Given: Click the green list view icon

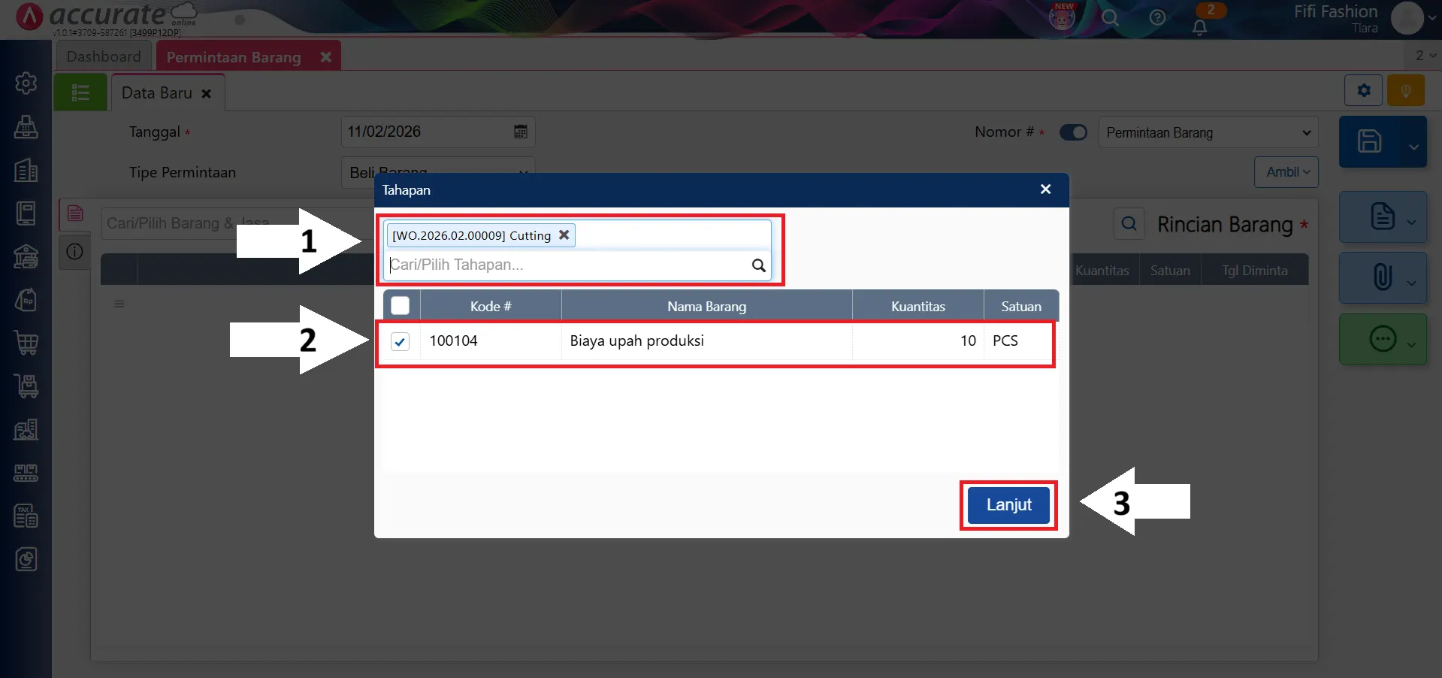Looking at the screenshot, I should pos(80,93).
